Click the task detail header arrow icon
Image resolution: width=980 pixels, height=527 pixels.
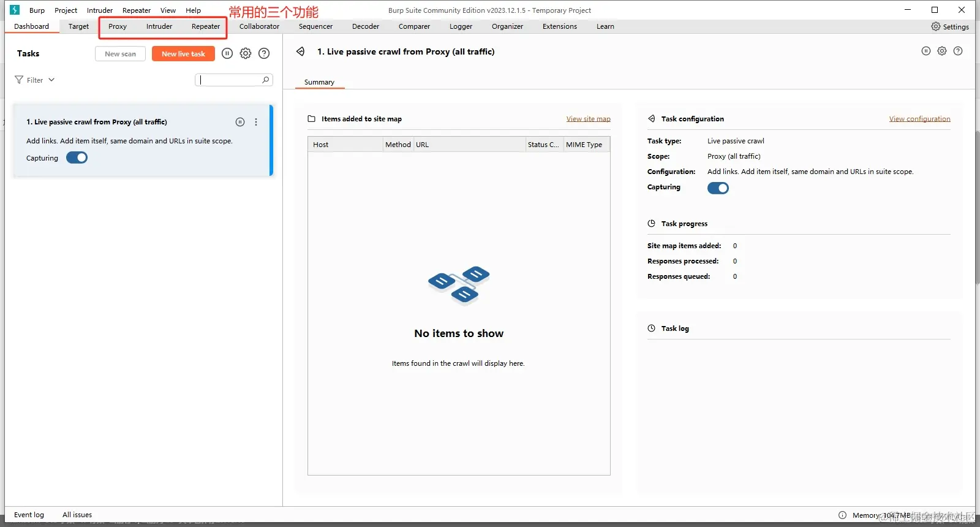[x=301, y=51]
